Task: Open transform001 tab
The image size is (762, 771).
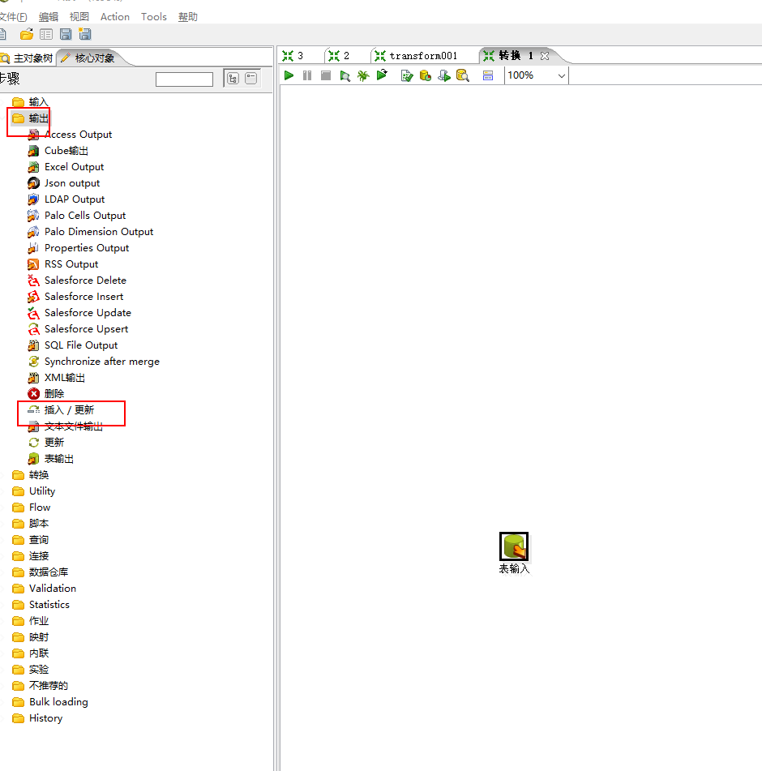Action: 417,56
